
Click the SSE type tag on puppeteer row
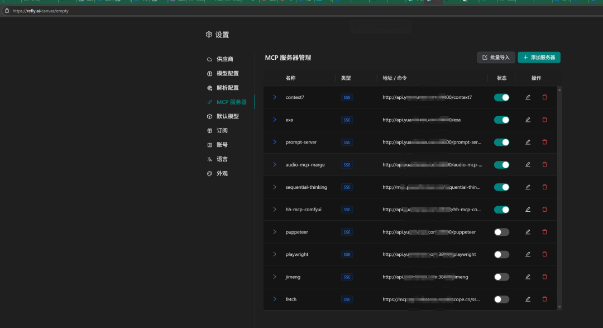[347, 232]
